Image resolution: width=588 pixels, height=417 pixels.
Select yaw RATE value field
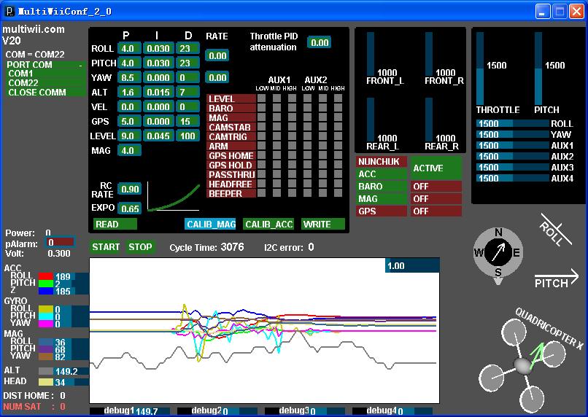point(217,77)
